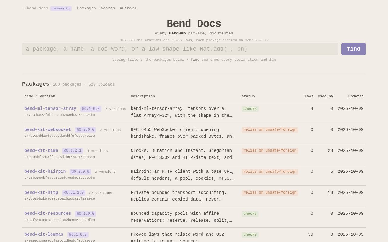This screenshot has height=242, width=388.
Task: Open the Packages nav item
Action: (86, 8)
